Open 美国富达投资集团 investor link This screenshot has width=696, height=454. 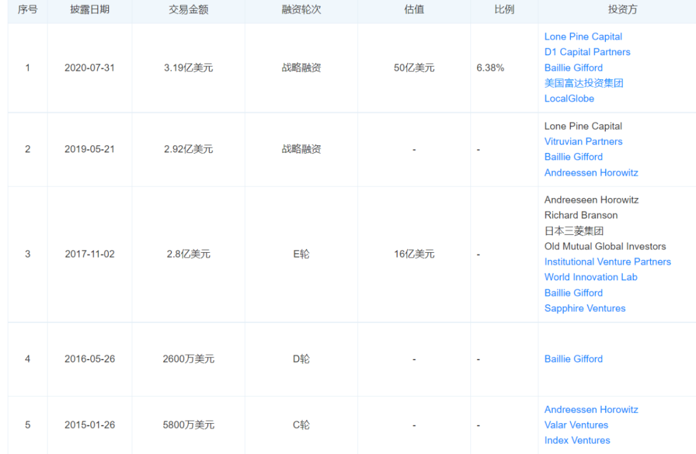click(x=584, y=83)
